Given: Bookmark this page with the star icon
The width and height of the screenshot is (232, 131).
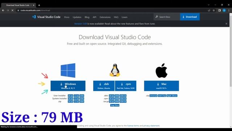Looking at the screenshot, I should (x=214, y=11).
